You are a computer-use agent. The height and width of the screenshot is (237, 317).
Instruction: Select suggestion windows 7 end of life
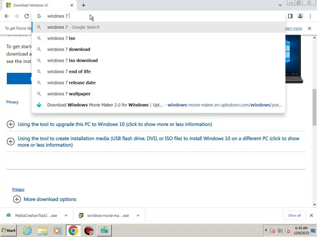pyautogui.click(x=158, y=72)
